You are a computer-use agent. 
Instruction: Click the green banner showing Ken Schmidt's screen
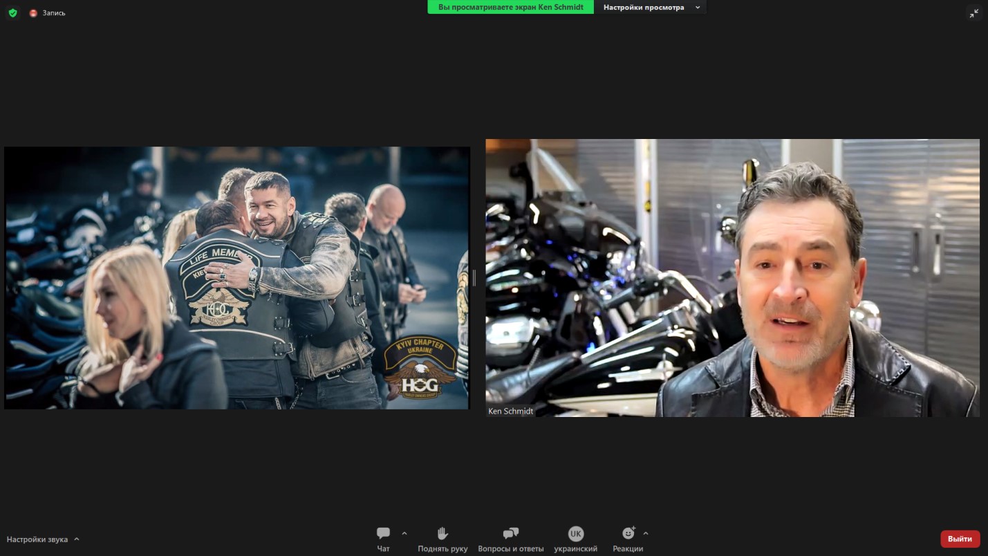510,7
